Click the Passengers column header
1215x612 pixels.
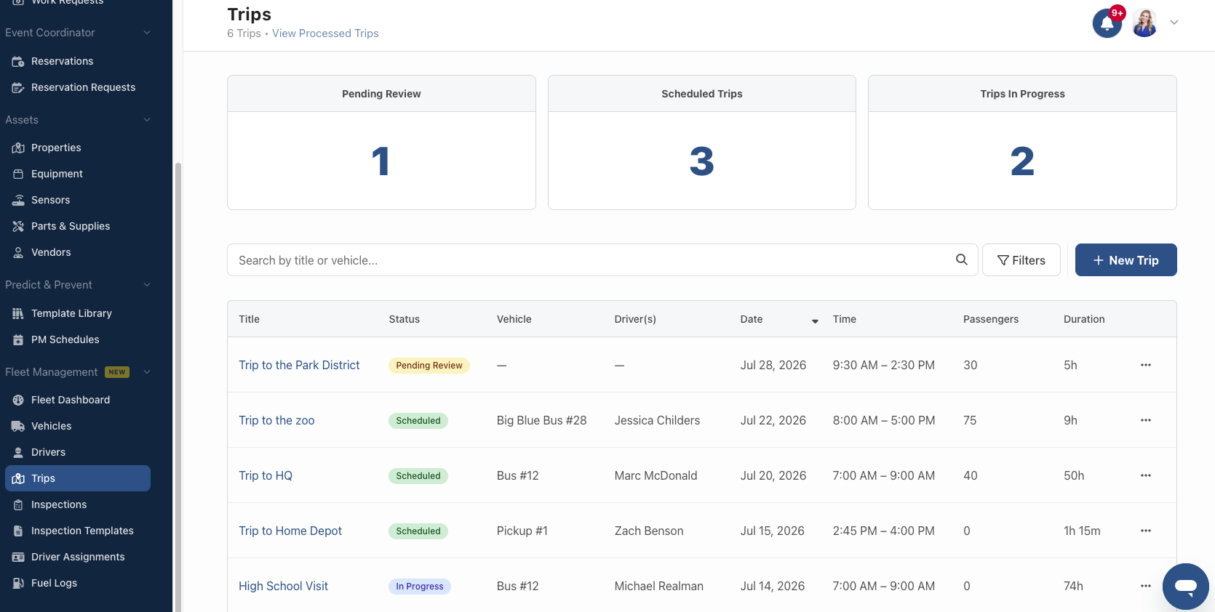tap(991, 319)
